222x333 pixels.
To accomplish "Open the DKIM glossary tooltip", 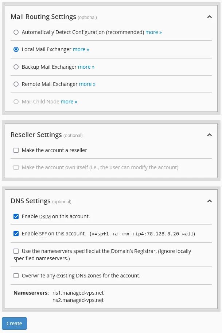I will click(x=44, y=216).
